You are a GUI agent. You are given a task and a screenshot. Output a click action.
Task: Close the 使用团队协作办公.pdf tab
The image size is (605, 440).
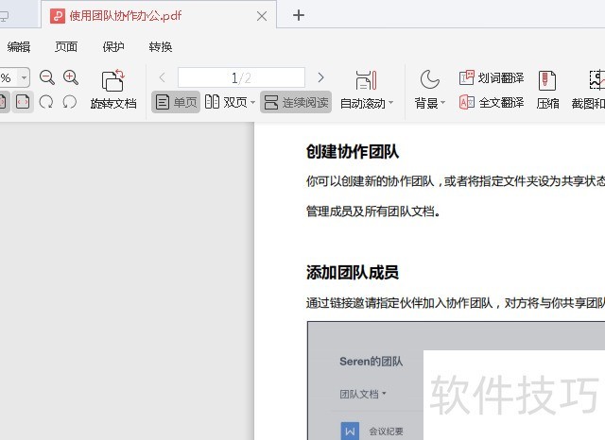click(262, 16)
